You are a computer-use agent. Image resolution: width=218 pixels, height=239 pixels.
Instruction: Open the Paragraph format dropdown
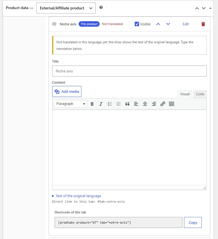pyautogui.click(x=70, y=104)
